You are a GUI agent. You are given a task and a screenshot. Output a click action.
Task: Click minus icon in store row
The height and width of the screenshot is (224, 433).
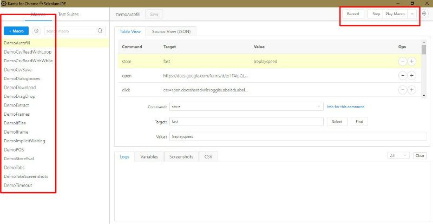point(403,61)
